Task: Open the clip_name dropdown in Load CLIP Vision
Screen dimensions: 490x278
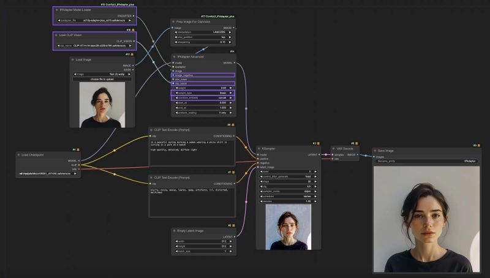Action: (x=94, y=45)
